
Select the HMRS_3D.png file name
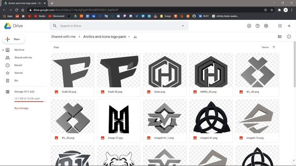(x=208, y=92)
